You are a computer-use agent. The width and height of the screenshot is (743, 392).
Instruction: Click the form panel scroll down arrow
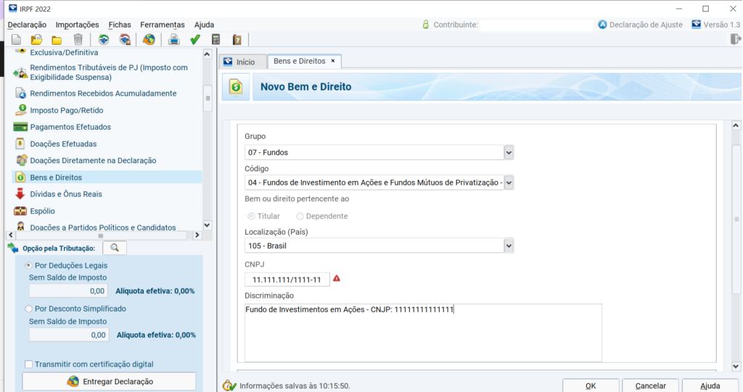pyautogui.click(x=736, y=367)
